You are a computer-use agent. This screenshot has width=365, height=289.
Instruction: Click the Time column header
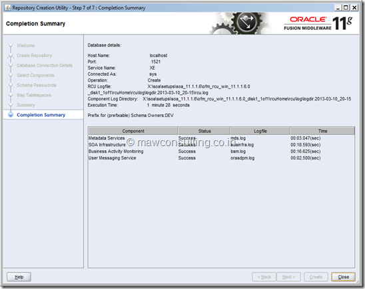coord(322,131)
